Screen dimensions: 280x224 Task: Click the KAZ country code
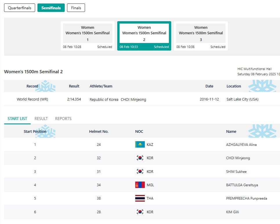(x=150, y=144)
